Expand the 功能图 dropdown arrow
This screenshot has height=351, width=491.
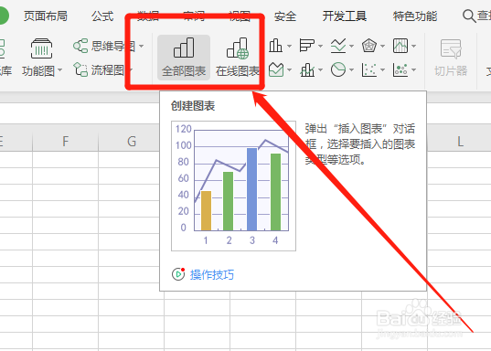coord(59,70)
